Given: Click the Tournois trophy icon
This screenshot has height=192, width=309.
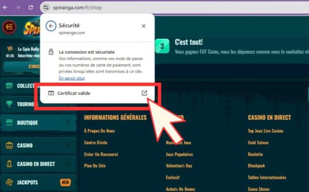Looking at the screenshot, I should click(9, 104).
